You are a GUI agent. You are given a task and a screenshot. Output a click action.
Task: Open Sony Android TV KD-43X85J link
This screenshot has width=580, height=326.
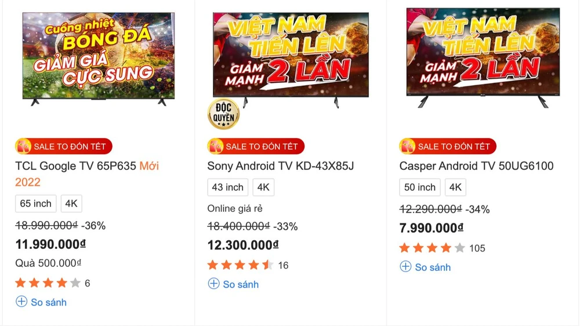click(280, 166)
